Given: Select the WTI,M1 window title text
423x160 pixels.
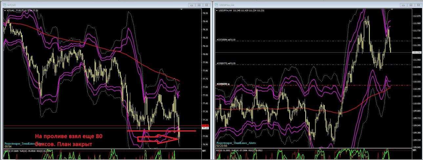Looking at the screenshot, I should tap(12, 5).
